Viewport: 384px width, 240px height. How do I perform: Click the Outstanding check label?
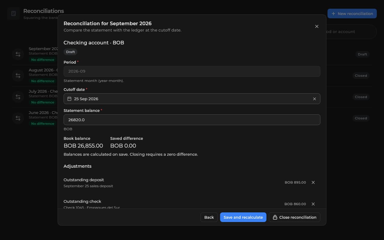click(x=82, y=201)
